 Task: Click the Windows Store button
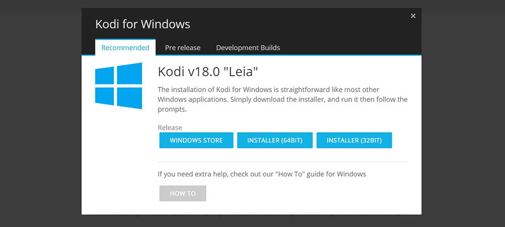click(196, 140)
